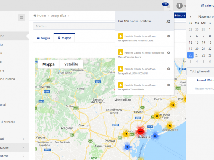Viewport: 214px width, 160px height.
Task: Click the red 100 cluster marker near Venezia
Action: 141,132
